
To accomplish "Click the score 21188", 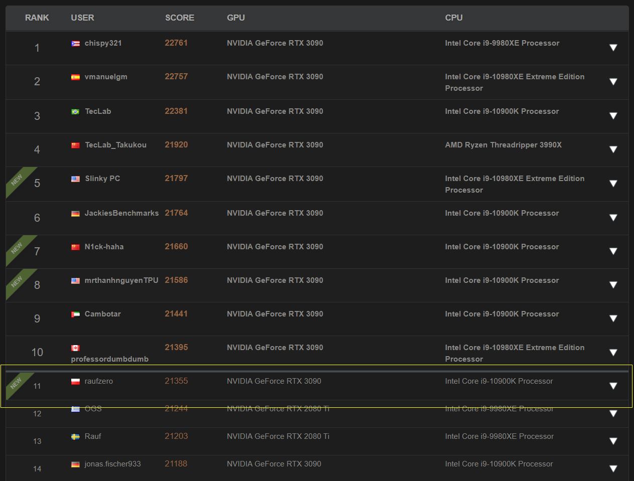I will (176, 464).
